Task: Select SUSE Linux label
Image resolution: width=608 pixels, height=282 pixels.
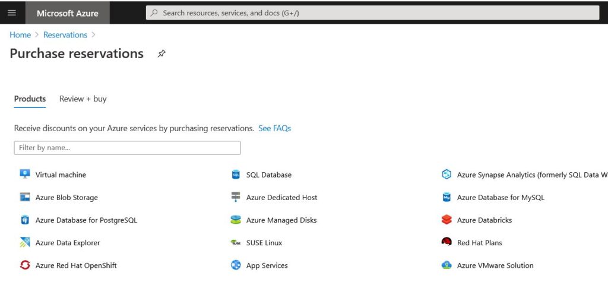Action: click(264, 243)
